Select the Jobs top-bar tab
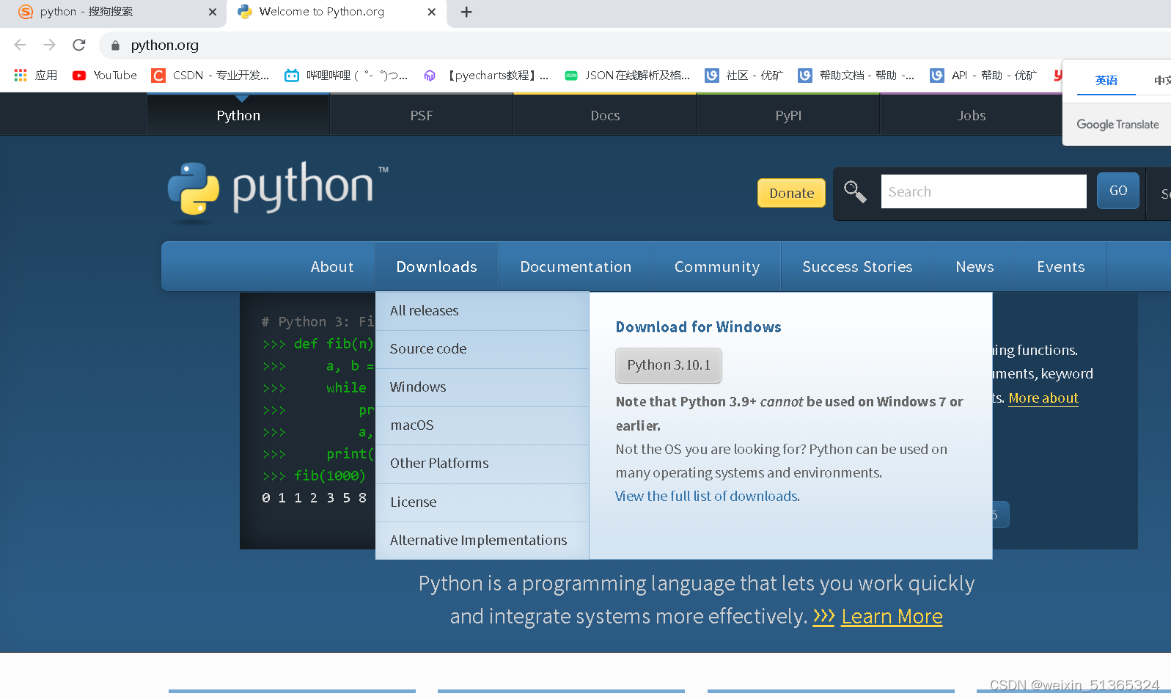The width and height of the screenshot is (1171, 699). pyautogui.click(x=971, y=115)
